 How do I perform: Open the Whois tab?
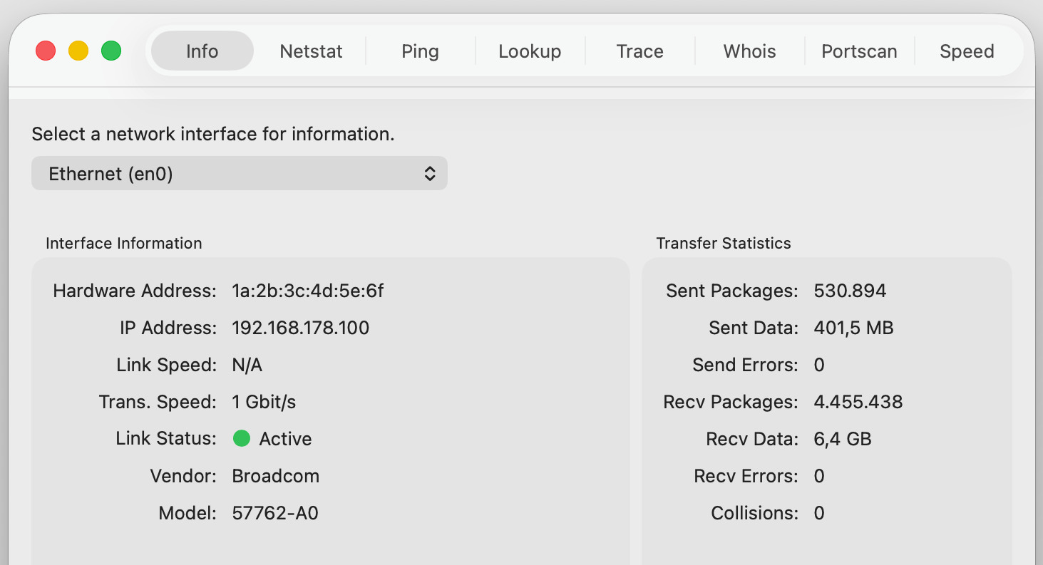[x=749, y=51]
